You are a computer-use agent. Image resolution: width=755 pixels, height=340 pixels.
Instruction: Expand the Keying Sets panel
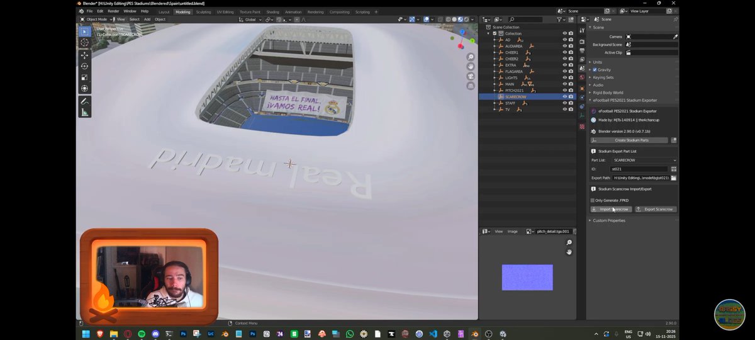point(603,77)
